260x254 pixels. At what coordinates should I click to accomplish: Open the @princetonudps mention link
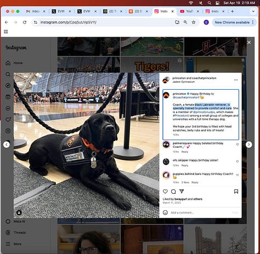204,112
